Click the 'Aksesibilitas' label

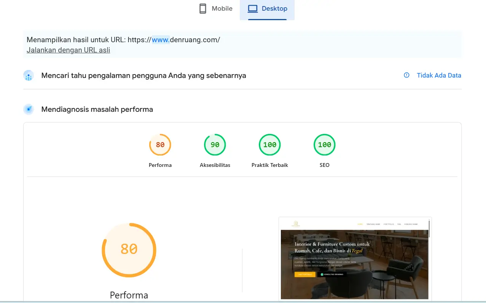pyautogui.click(x=215, y=165)
